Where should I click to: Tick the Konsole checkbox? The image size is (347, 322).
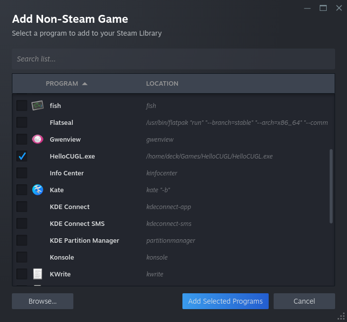[22, 257]
